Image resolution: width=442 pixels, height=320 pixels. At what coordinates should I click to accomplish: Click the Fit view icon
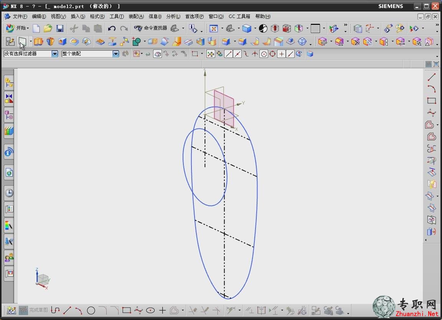click(x=214, y=28)
